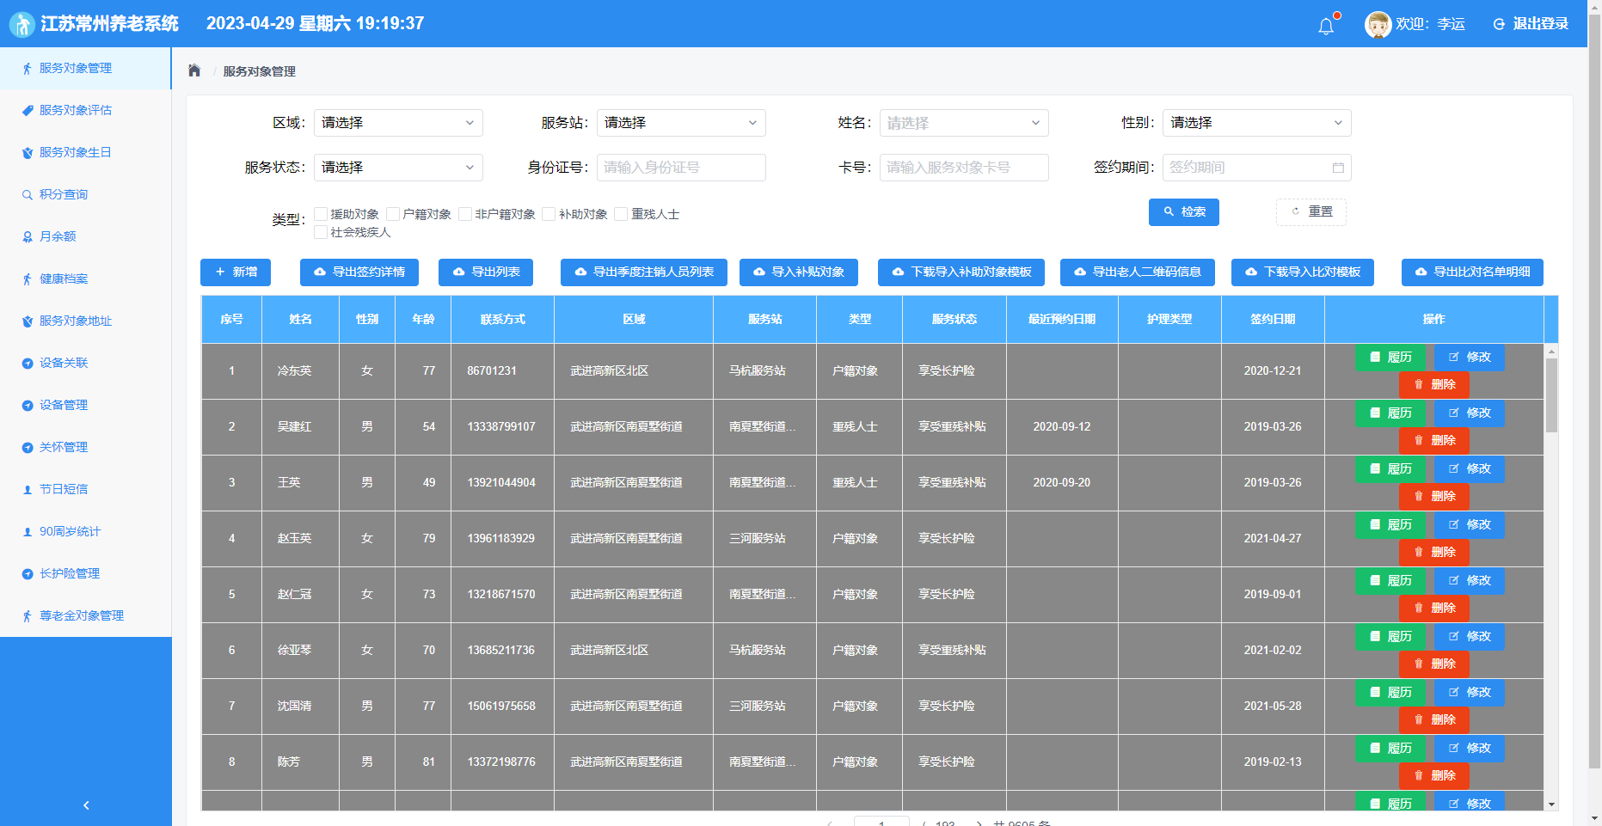Screen dimensions: 1602x826
Task: Click the table's vertical scrollbar thumb
Action: pos(1551,395)
